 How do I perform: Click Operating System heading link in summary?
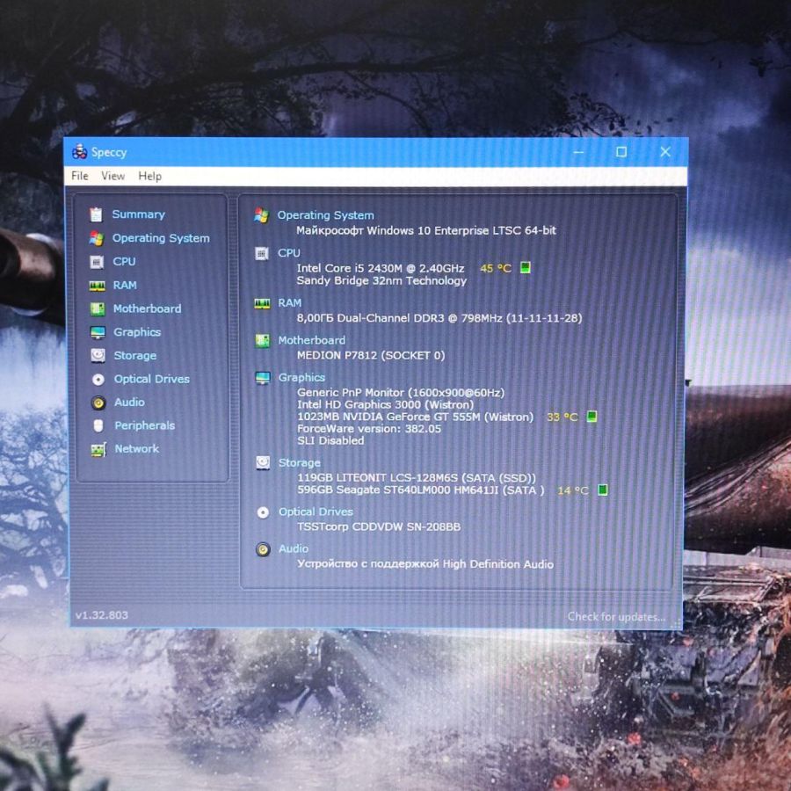pyautogui.click(x=325, y=215)
